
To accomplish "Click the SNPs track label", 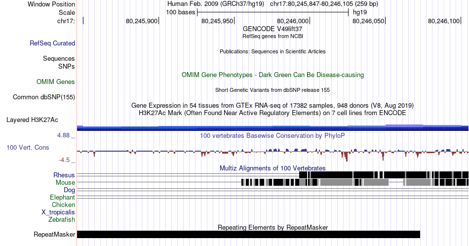I will [x=67, y=66].
